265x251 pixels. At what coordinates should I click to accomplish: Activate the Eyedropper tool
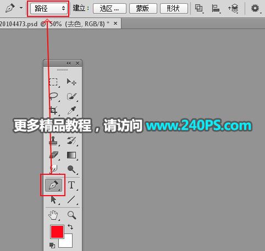(x=71, y=110)
